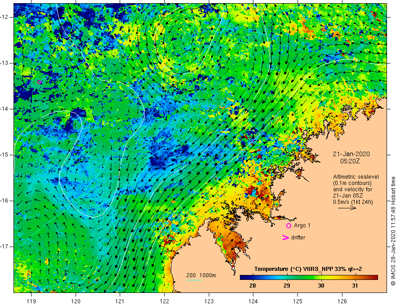This screenshot has width=396, height=306.
Task: Click latitude label -15
Action: pyautogui.click(x=5, y=155)
